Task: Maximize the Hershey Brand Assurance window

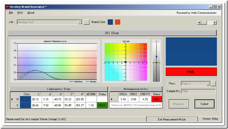Action: 215,7
